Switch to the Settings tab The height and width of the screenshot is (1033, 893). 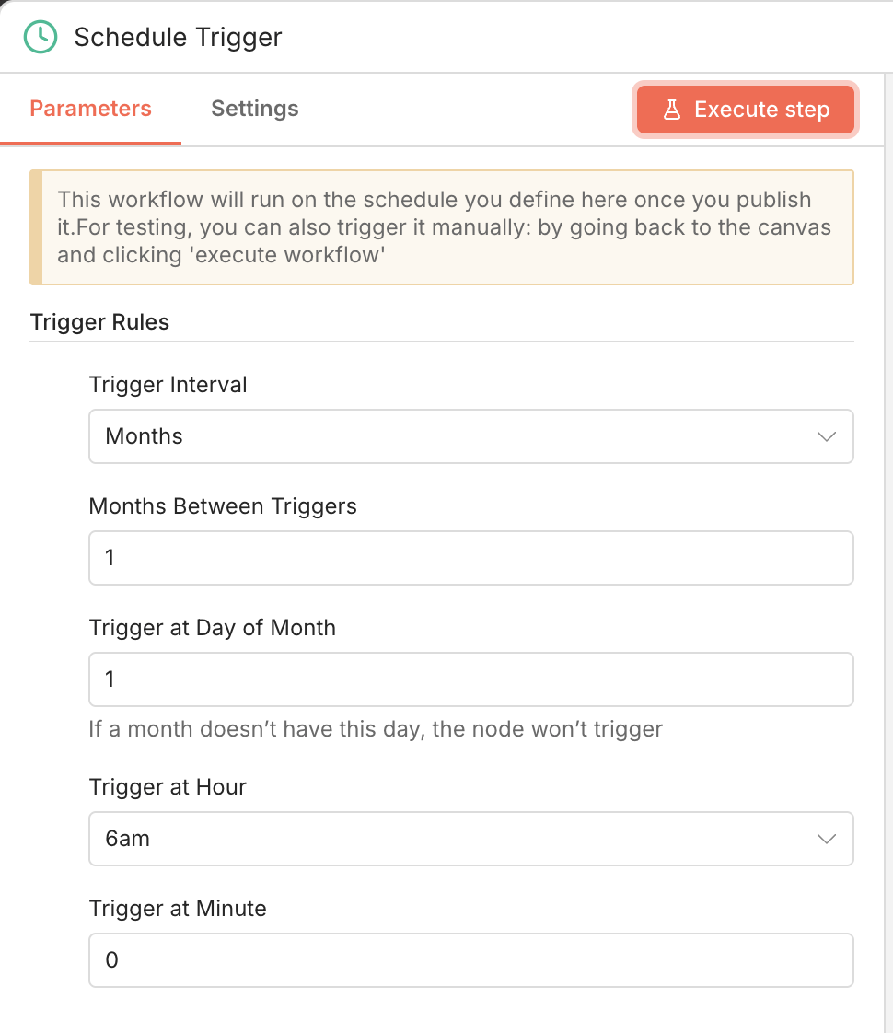[x=255, y=109]
